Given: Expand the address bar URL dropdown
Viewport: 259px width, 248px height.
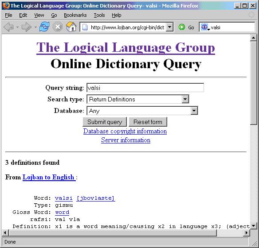Looking at the screenshot, I should pyautogui.click(x=170, y=27).
